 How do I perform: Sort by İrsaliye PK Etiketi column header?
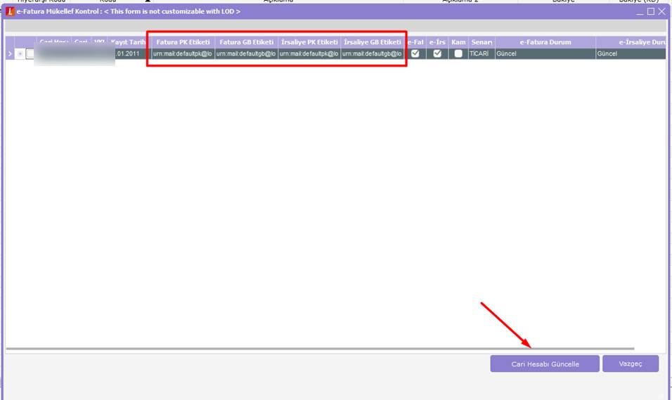point(309,42)
